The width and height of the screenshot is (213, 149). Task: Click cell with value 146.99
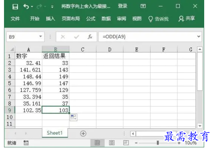click(x=28, y=83)
